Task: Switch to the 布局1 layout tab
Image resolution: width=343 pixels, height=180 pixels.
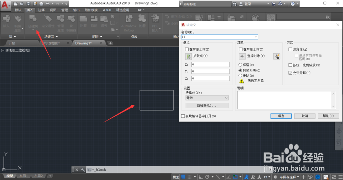Action: pos(23,176)
